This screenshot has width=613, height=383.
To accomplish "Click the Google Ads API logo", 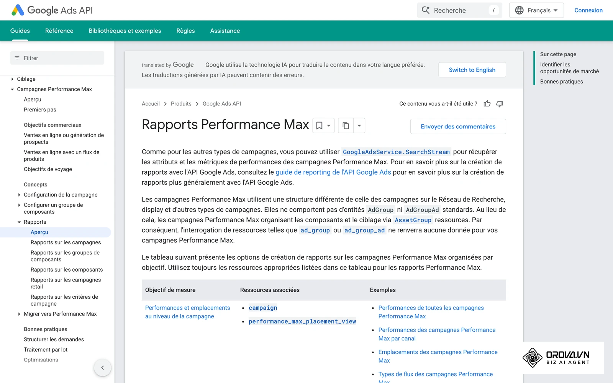I will coord(52,10).
